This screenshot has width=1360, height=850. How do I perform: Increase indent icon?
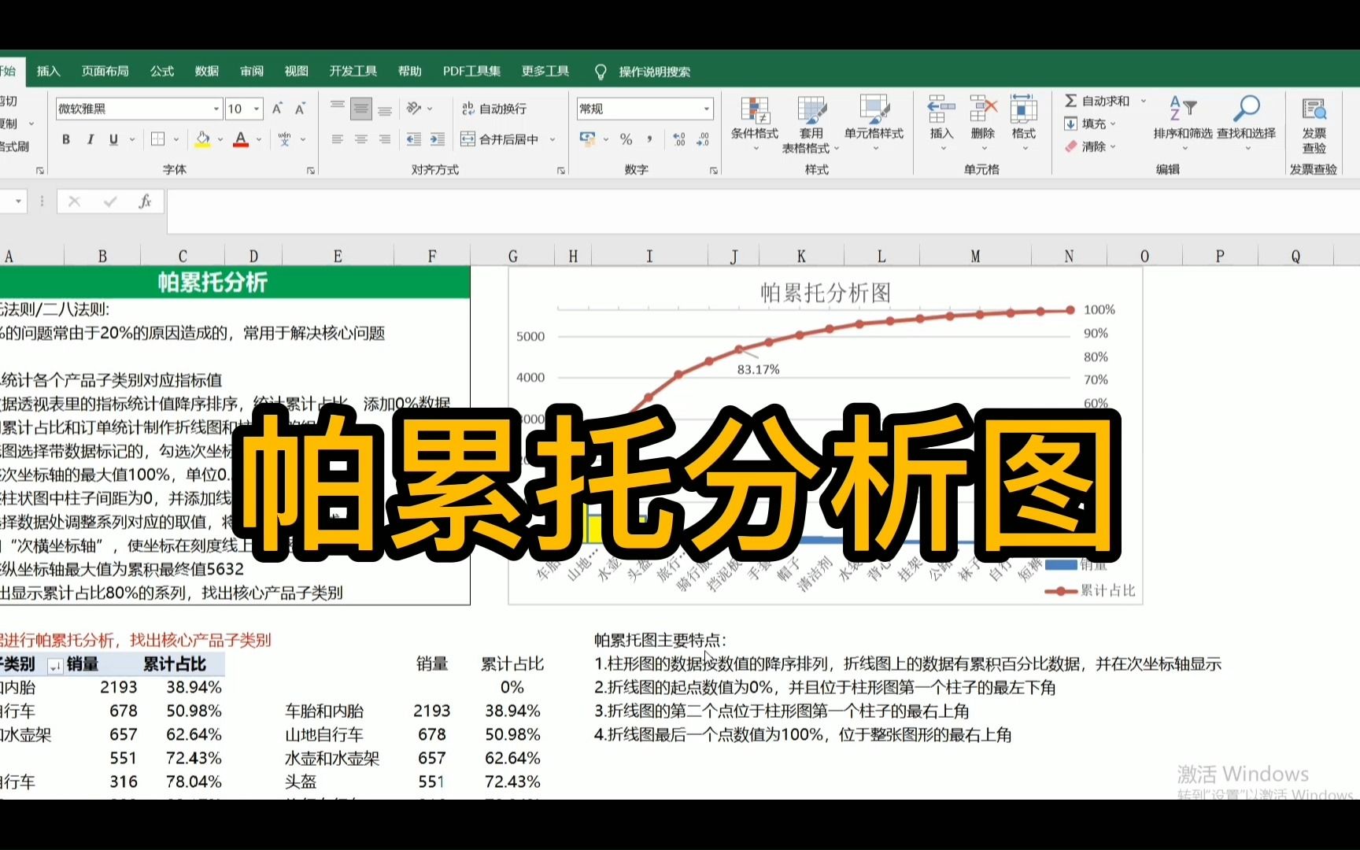438,139
